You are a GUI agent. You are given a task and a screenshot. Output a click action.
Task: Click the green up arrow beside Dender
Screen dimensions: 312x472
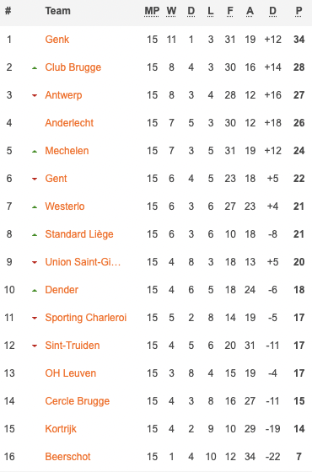pos(35,291)
